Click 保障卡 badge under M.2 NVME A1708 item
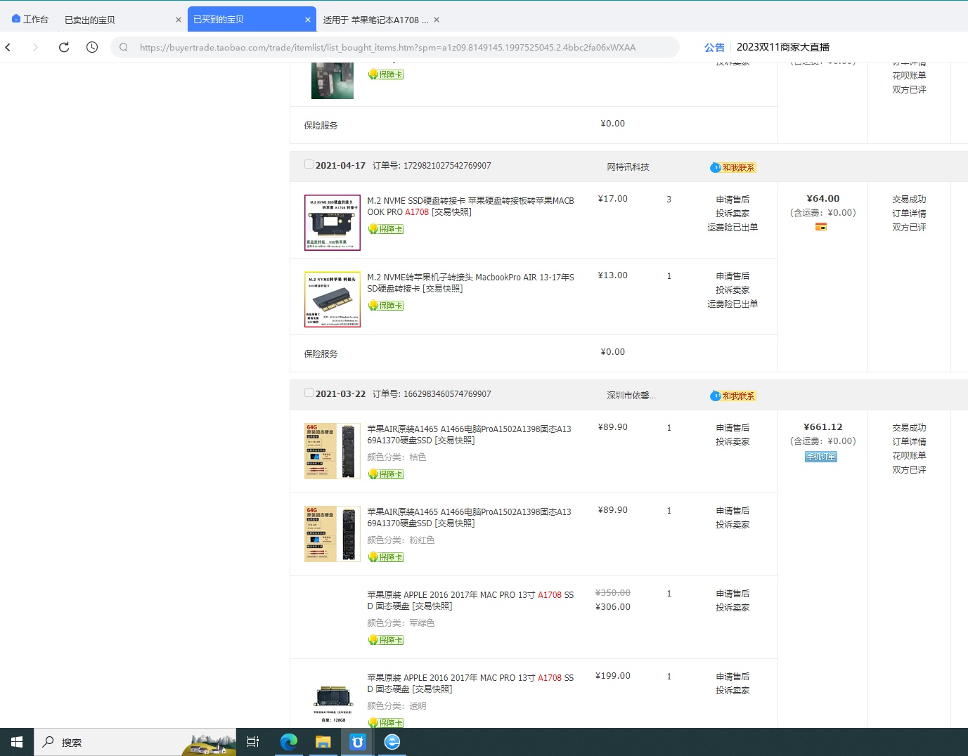This screenshot has width=968, height=756. [x=385, y=229]
